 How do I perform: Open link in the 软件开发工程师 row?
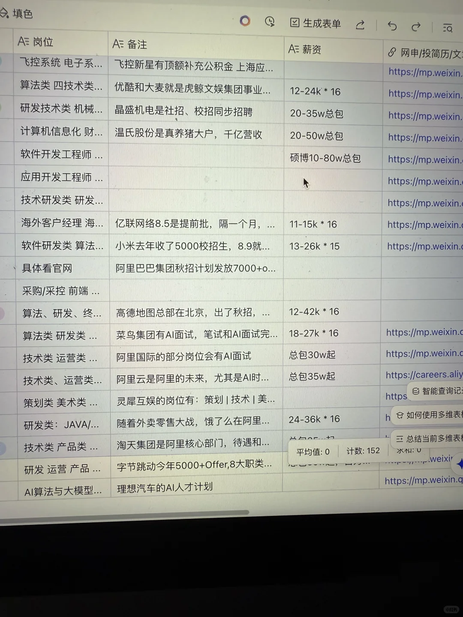tap(425, 159)
